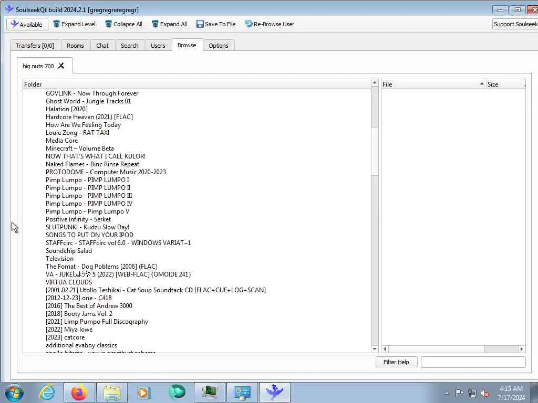The height and width of the screenshot is (403, 538).
Task: Click the Folder column header
Action: [197, 84]
